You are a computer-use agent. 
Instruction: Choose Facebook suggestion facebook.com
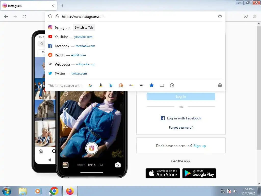135,46
